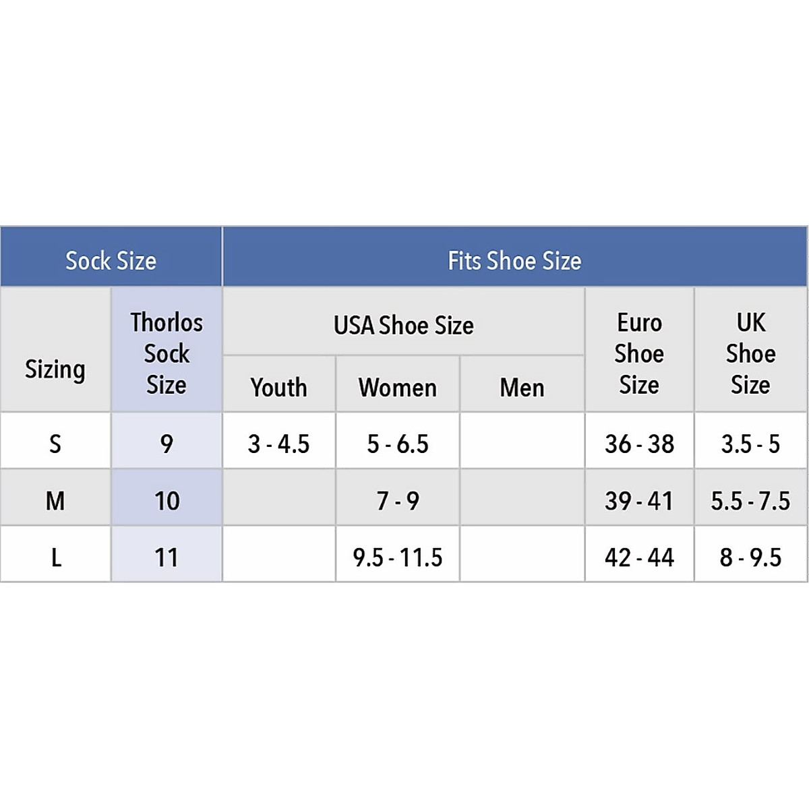809x809 pixels.
Task: Click Thorlos sock size 9 cell
Action: pyautogui.click(x=167, y=444)
